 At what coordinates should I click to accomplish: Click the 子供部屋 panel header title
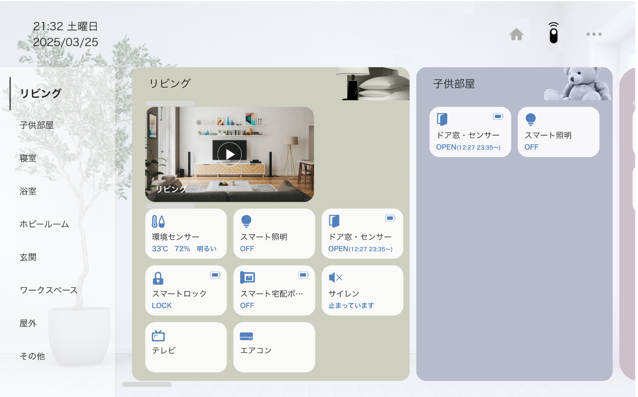454,84
